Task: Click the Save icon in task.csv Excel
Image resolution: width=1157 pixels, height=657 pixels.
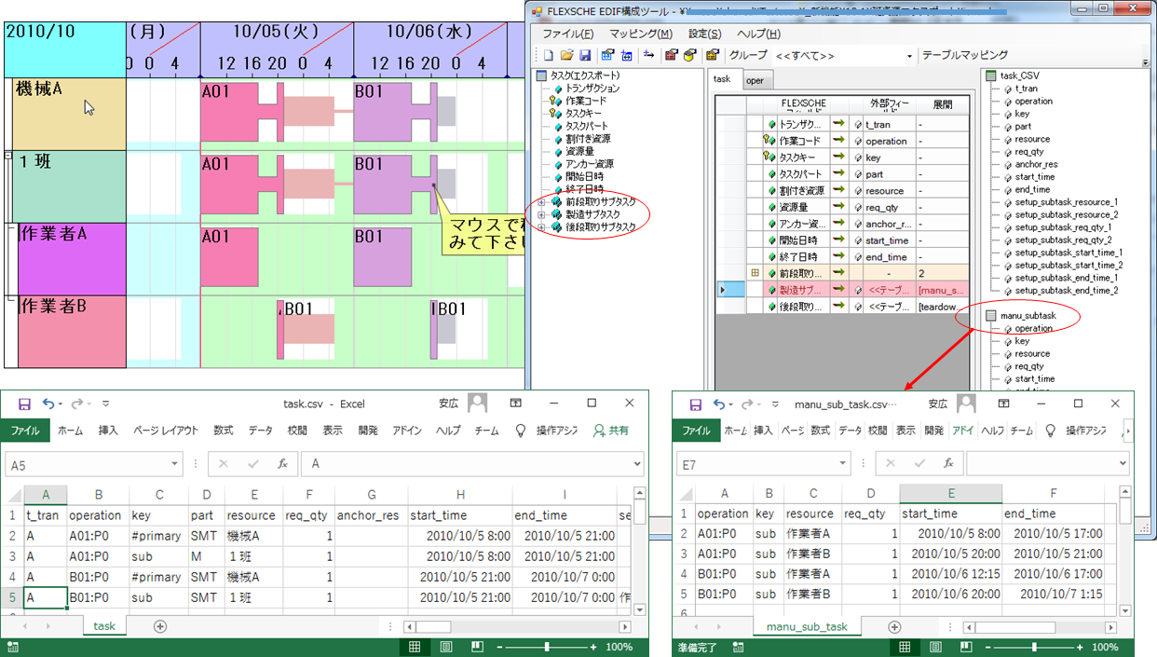Action: (x=25, y=404)
